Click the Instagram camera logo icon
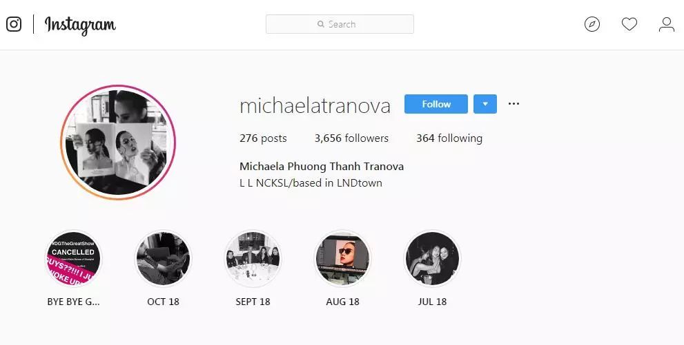 coord(14,24)
